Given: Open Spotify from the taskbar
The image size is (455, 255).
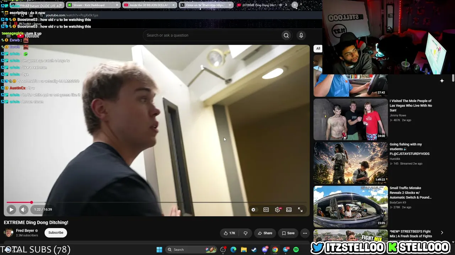Looking at the screenshot, I should (x=296, y=250).
